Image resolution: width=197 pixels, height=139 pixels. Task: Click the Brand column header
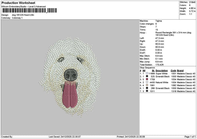pos(180,70)
